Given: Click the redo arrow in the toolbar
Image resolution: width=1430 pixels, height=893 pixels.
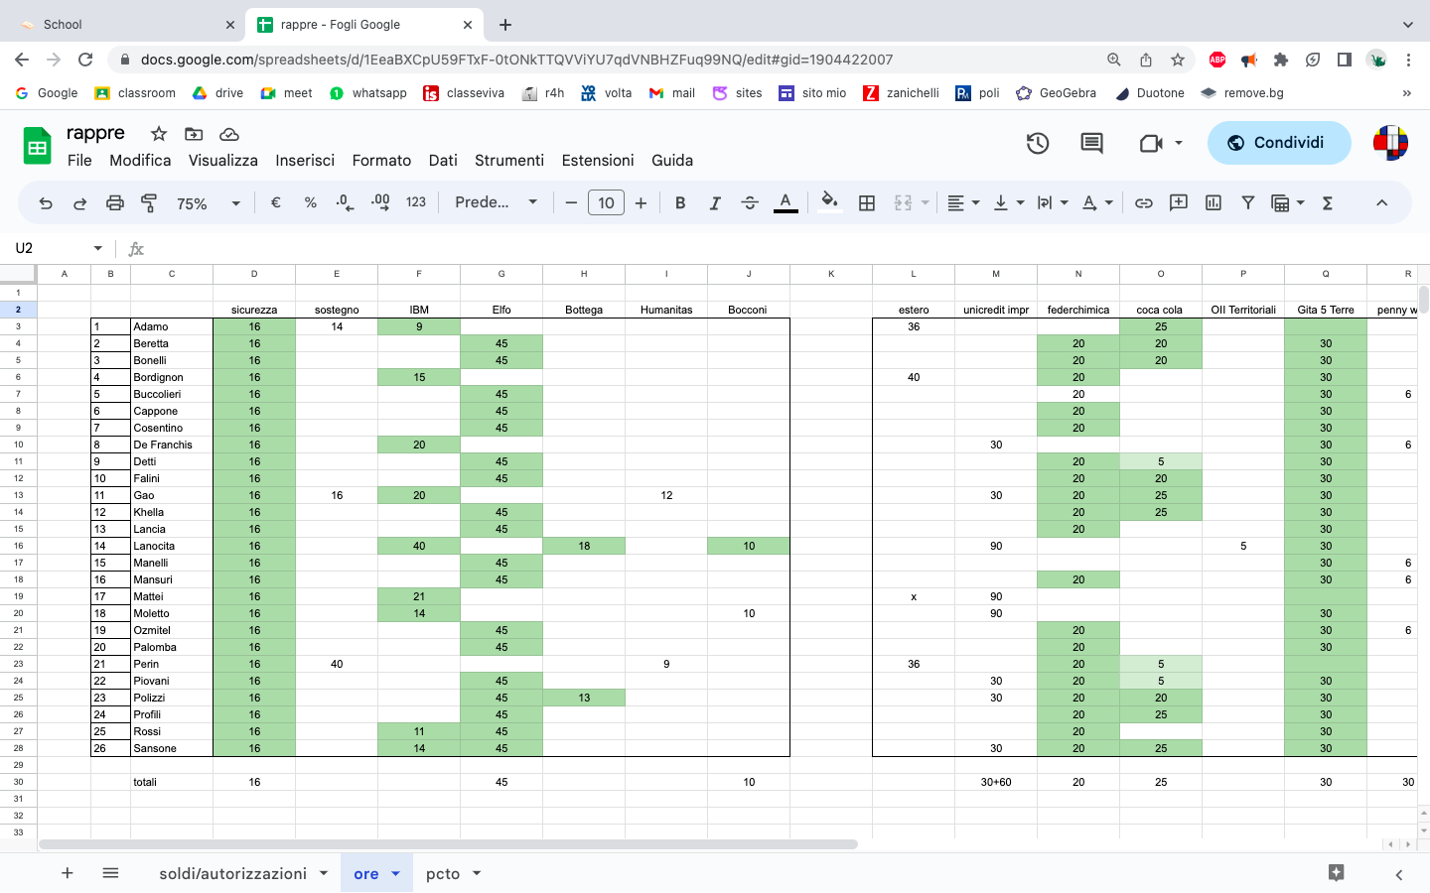Looking at the screenshot, I should point(80,203).
